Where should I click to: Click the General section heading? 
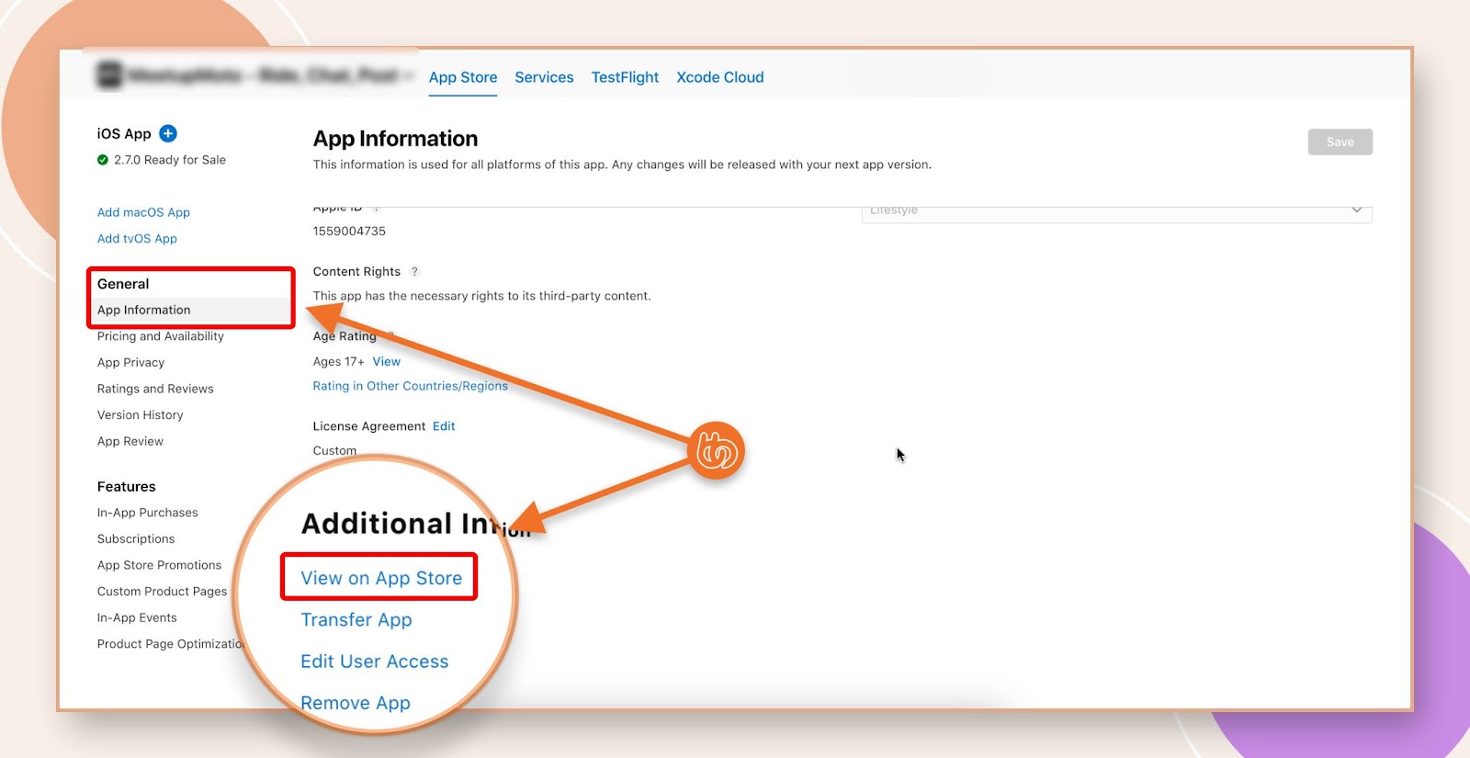[123, 284]
